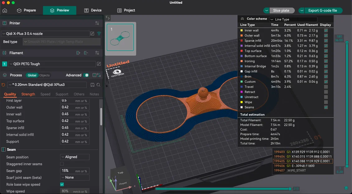The width and height of the screenshot is (352, 194).
Task: Open filament settings sliders icon
Action: 97,53
